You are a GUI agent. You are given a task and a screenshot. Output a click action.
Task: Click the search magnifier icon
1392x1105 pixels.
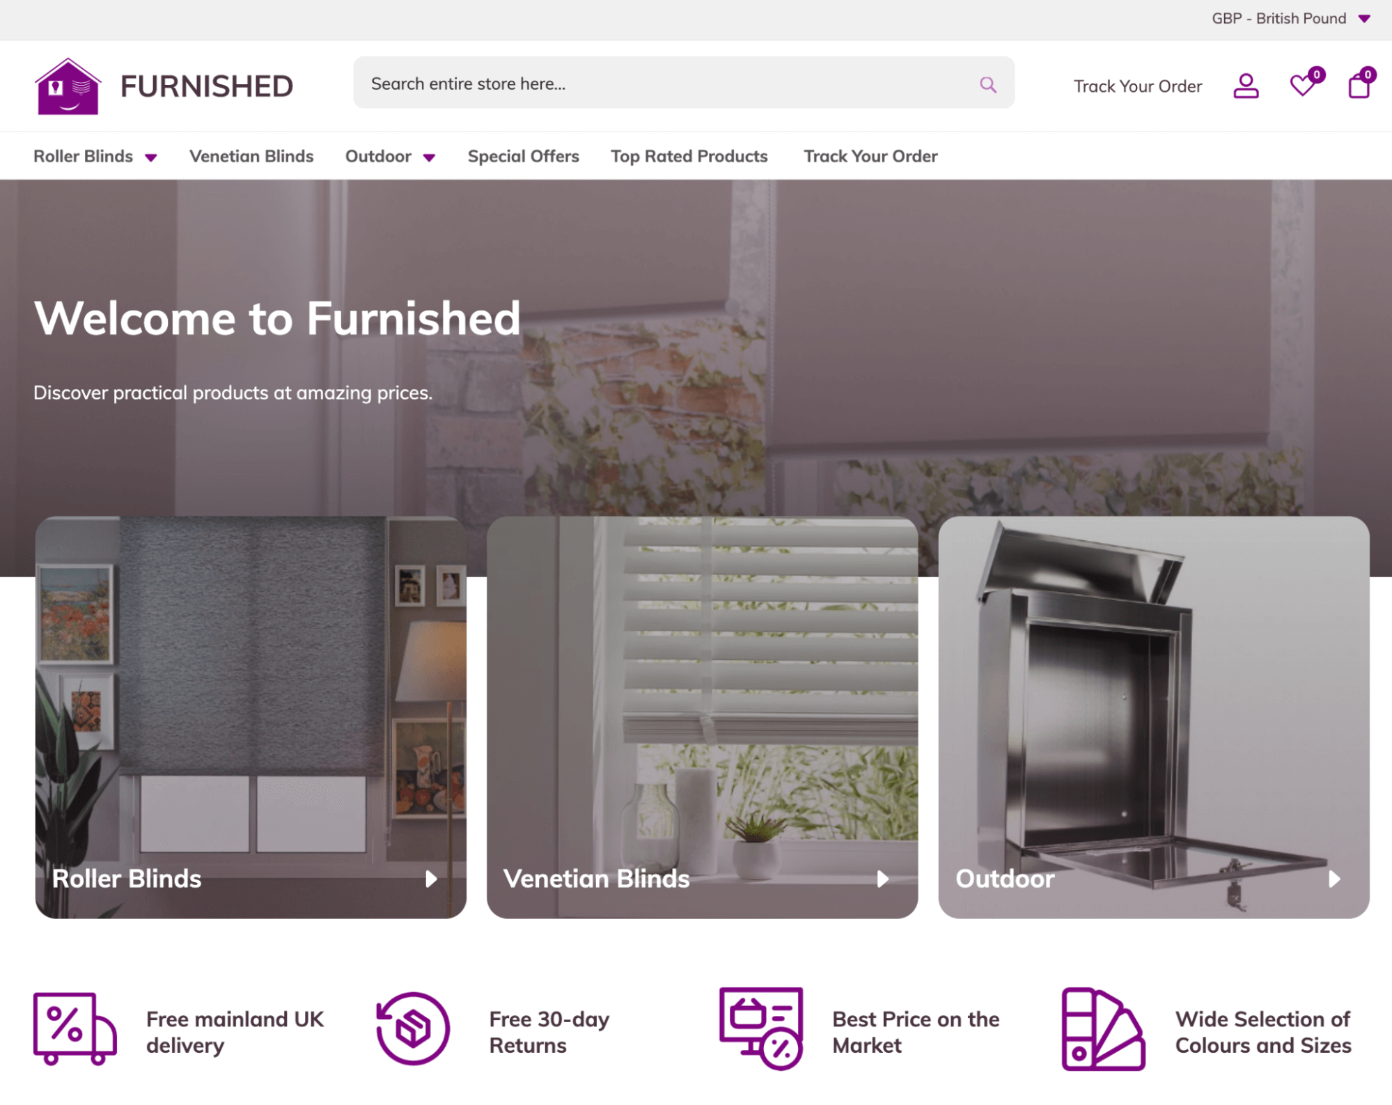coord(987,84)
